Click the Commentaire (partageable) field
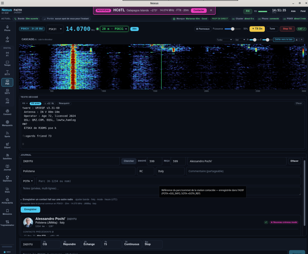The width and height of the screenshot is (308, 254). pos(243,171)
